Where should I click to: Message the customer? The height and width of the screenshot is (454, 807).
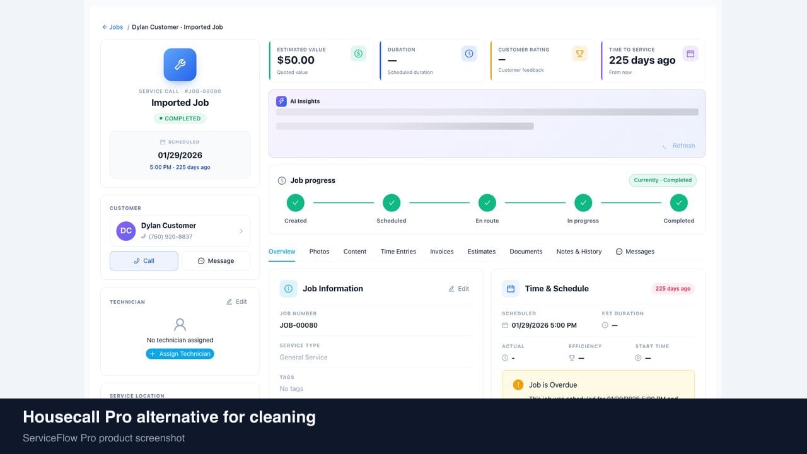pos(216,261)
